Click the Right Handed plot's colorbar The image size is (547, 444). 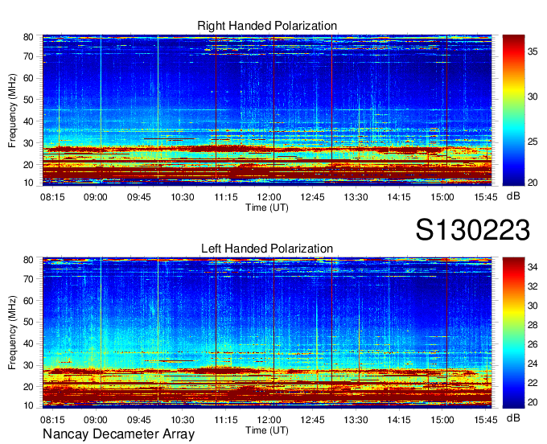[513, 110]
